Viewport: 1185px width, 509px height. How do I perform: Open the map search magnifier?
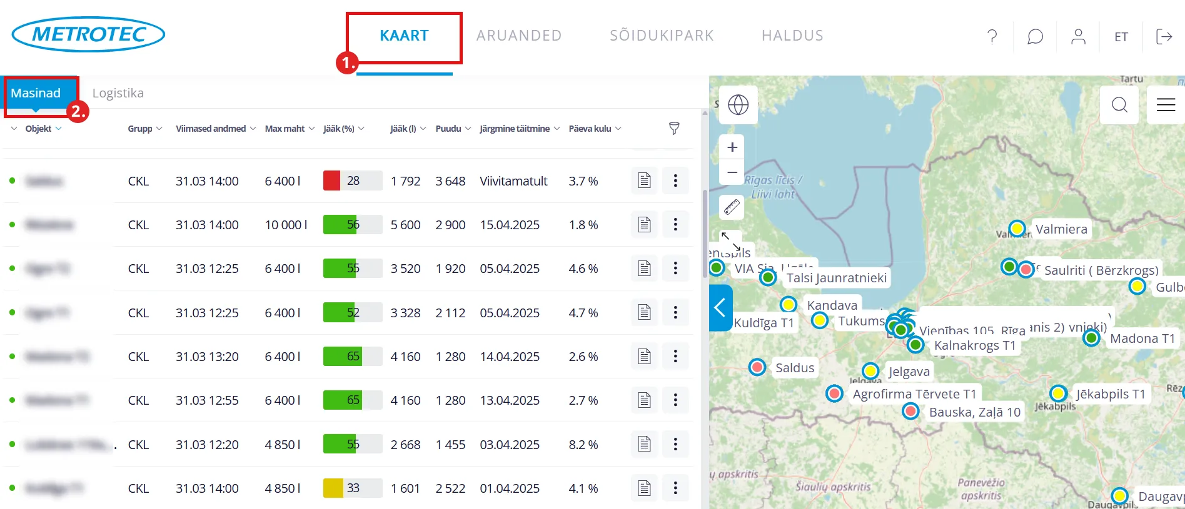pos(1119,105)
